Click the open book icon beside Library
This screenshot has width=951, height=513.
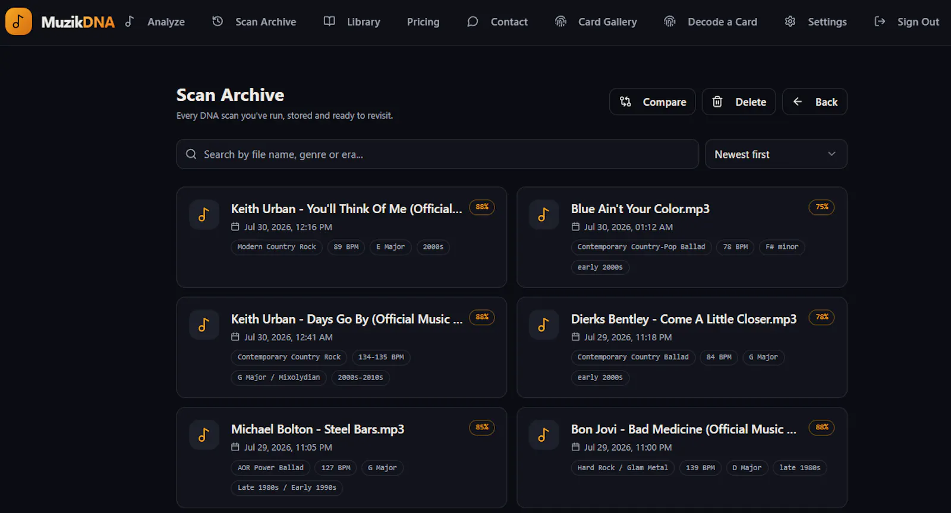(x=329, y=21)
